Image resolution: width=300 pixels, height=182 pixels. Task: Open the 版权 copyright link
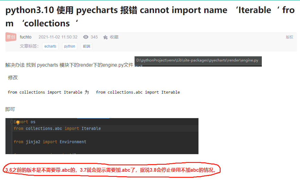(x=289, y=37)
